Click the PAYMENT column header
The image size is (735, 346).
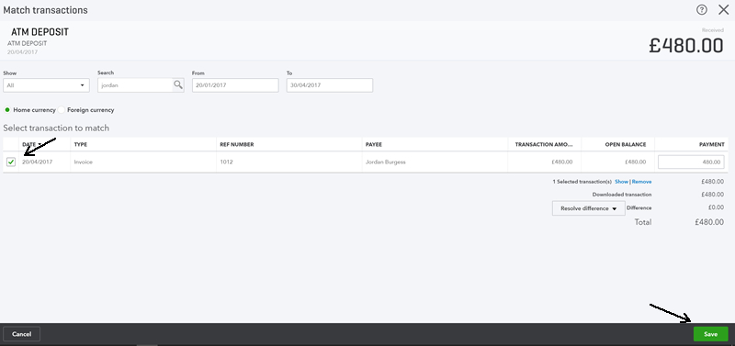click(x=711, y=145)
